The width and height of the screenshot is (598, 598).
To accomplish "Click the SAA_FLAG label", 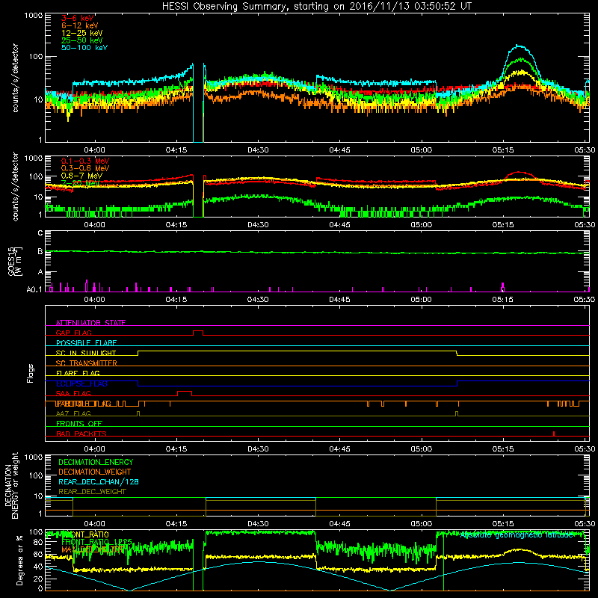I will point(73,393).
